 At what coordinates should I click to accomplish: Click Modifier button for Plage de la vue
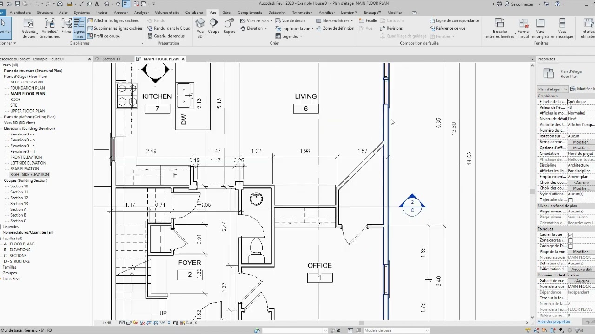(x=581, y=252)
